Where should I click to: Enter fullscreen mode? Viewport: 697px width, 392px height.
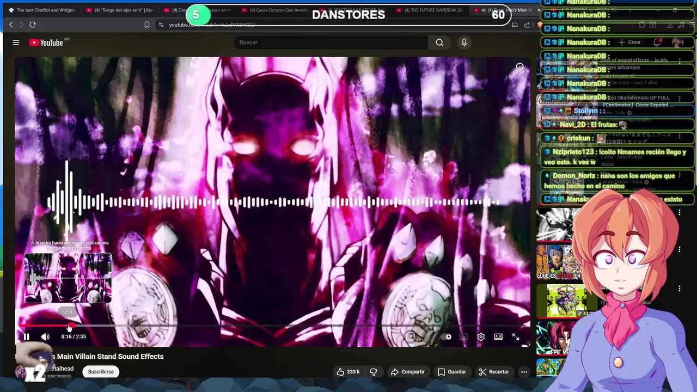click(x=516, y=336)
